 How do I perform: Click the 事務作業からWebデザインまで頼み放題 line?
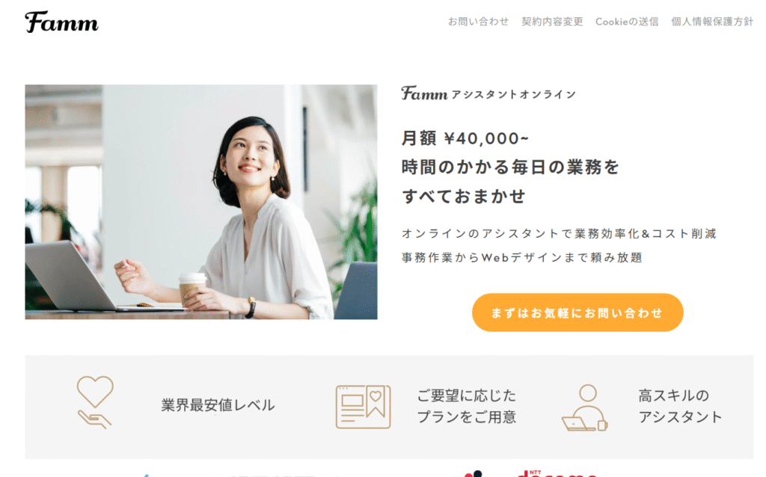coord(521,257)
